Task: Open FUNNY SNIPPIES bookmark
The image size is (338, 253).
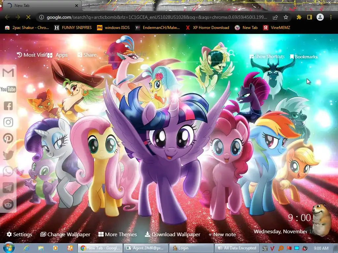Action: click(x=73, y=28)
